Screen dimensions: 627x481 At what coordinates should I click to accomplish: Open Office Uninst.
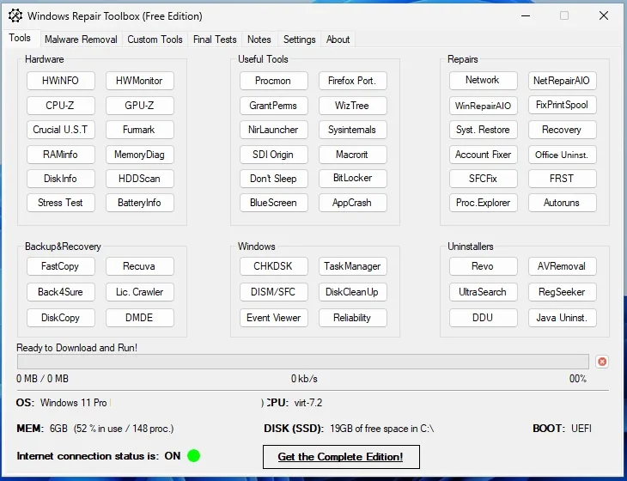tap(563, 155)
